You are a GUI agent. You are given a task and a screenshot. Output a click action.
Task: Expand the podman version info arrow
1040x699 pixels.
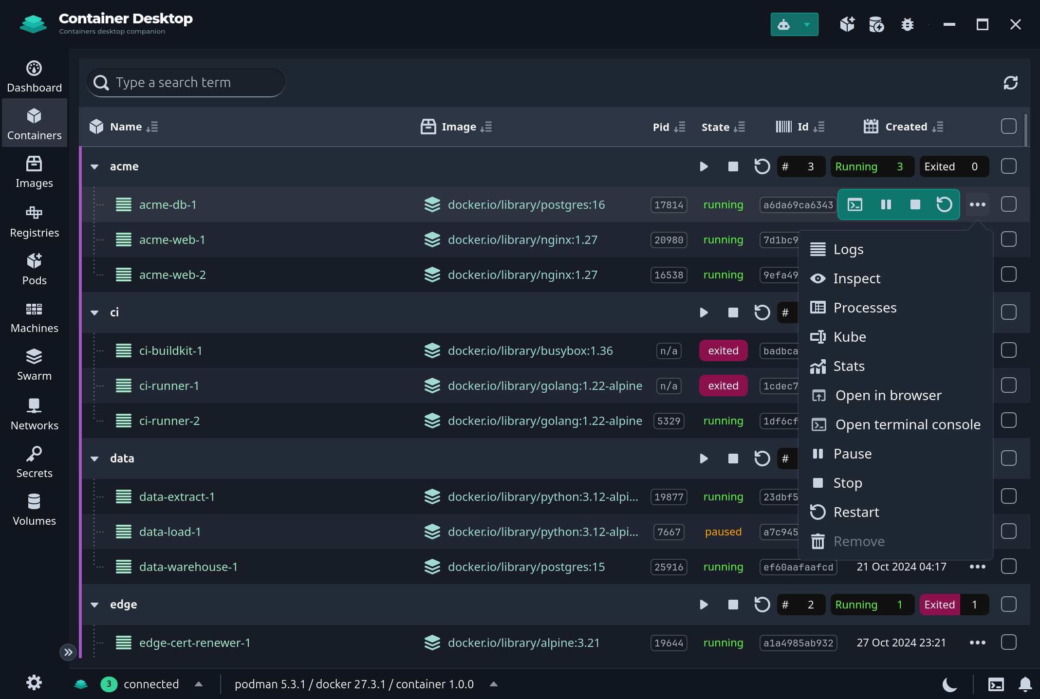coord(494,684)
